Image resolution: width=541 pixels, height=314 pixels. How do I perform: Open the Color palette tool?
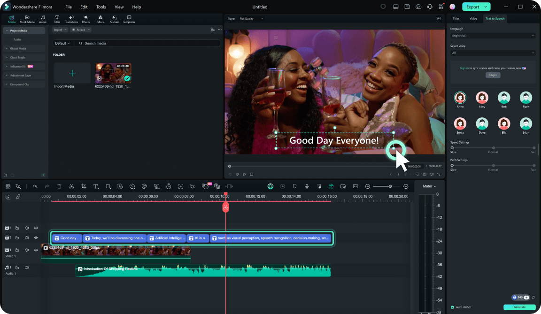(144, 186)
